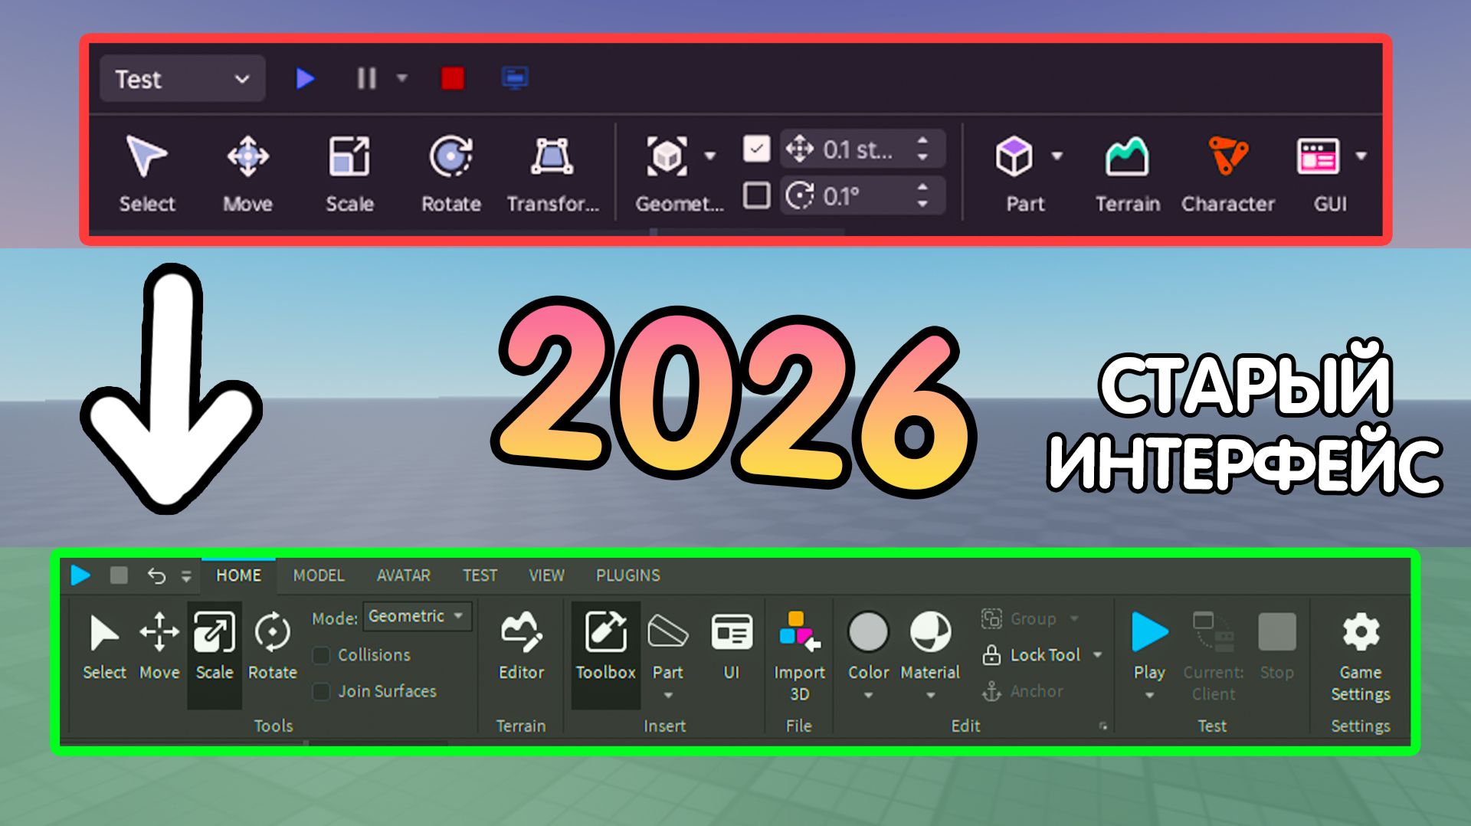Select the Rotate tool in the new dark toolbar
This screenshot has height=826, width=1471.
coord(450,174)
